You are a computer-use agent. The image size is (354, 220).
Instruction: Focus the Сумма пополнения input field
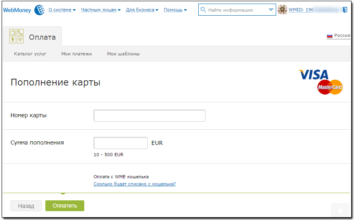[x=120, y=143]
